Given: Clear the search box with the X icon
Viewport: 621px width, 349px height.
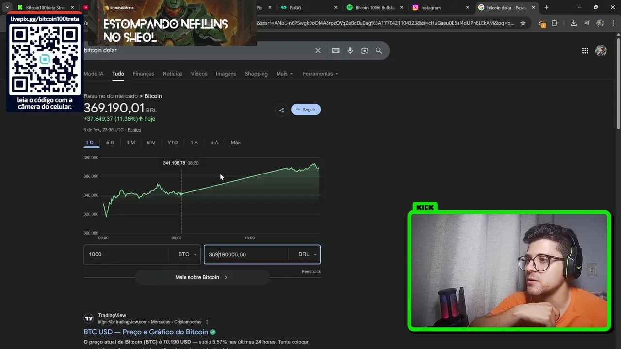Looking at the screenshot, I should click(x=318, y=50).
